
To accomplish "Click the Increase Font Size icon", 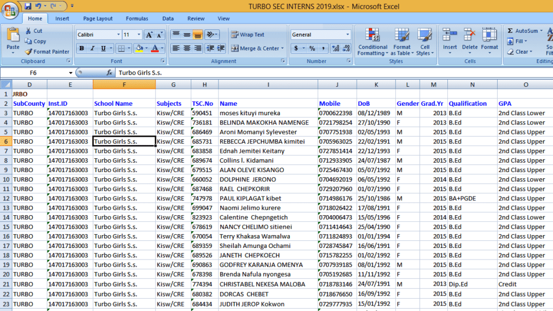I will (x=149, y=35).
